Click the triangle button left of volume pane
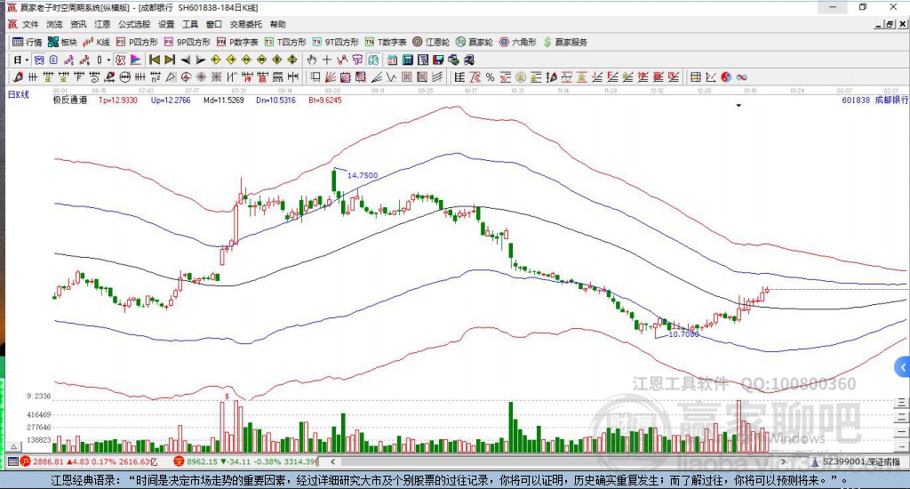910x489 pixels. pos(14,446)
